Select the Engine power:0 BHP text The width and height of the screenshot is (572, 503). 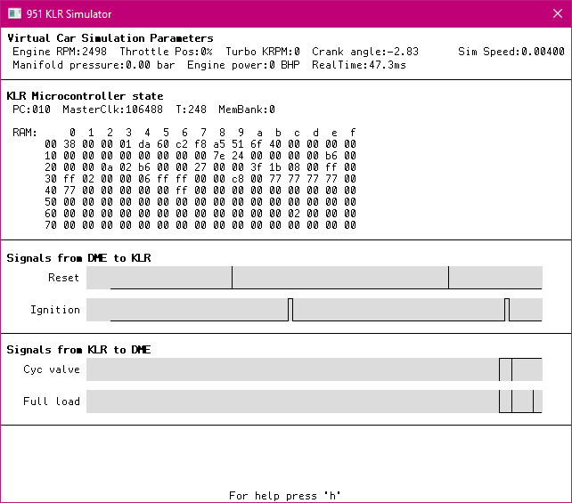[243, 65]
